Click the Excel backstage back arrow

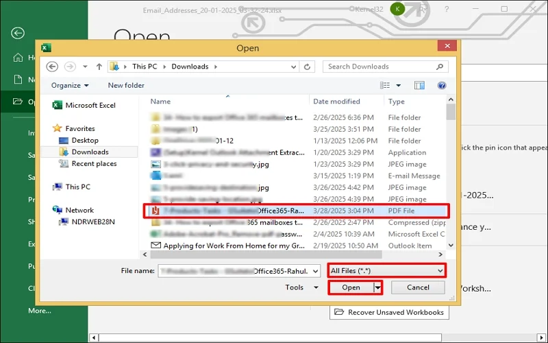(x=18, y=33)
